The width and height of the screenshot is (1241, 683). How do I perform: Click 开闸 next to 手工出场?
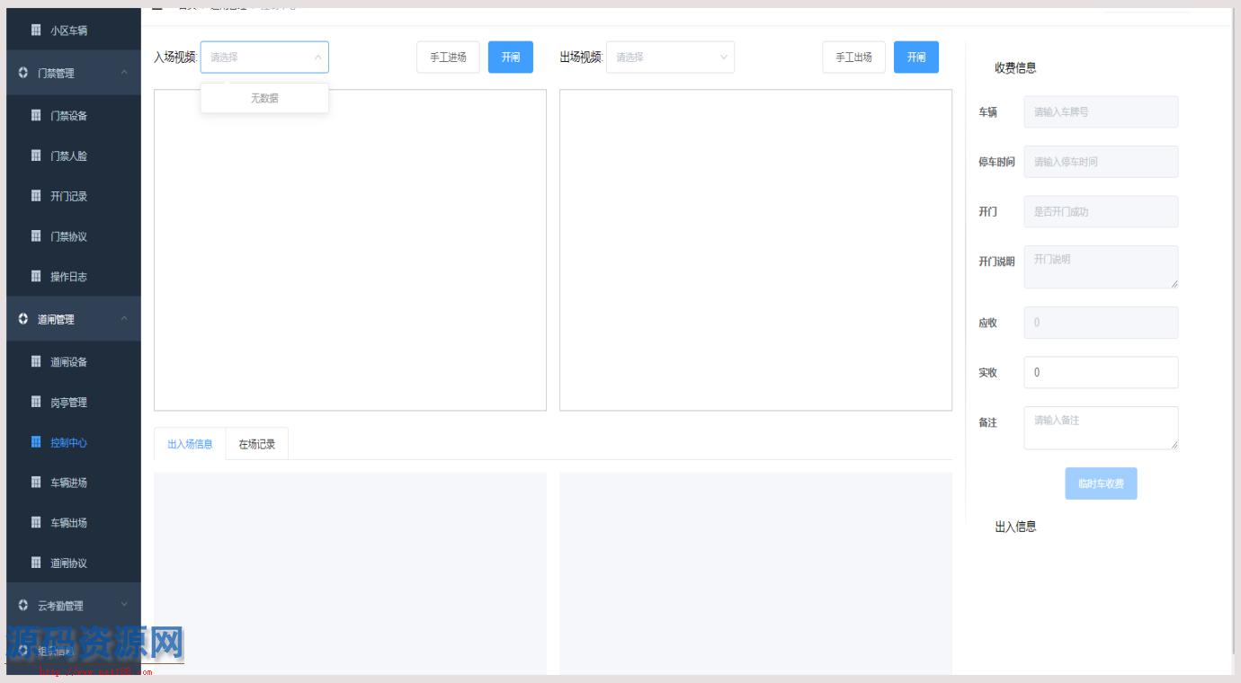[916, 57]
